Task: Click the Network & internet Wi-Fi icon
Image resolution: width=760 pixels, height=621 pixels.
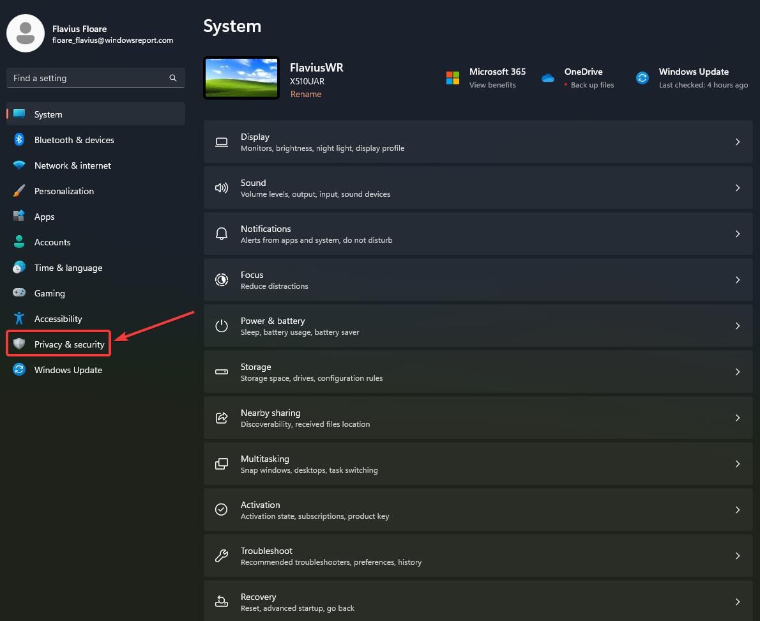Action: tap(19, 165)
